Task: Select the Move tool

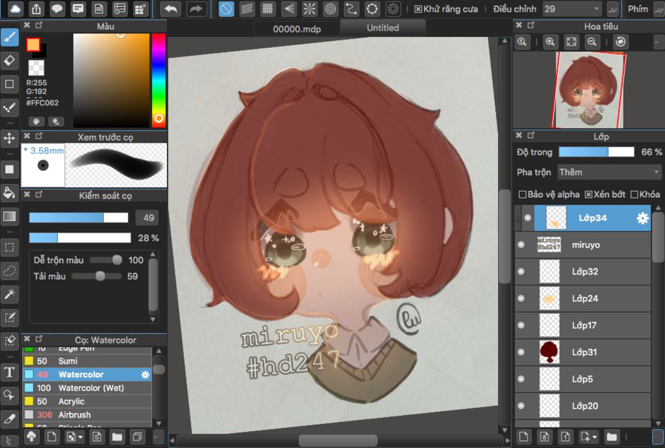Action: pyautogui.click(x=9, y=138)
